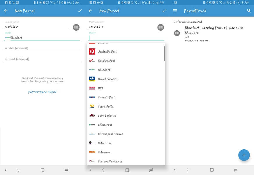The image size is (254, 175).
Task: Choose Bluedart in the courier dropdown list
Action: coord(126,70)
